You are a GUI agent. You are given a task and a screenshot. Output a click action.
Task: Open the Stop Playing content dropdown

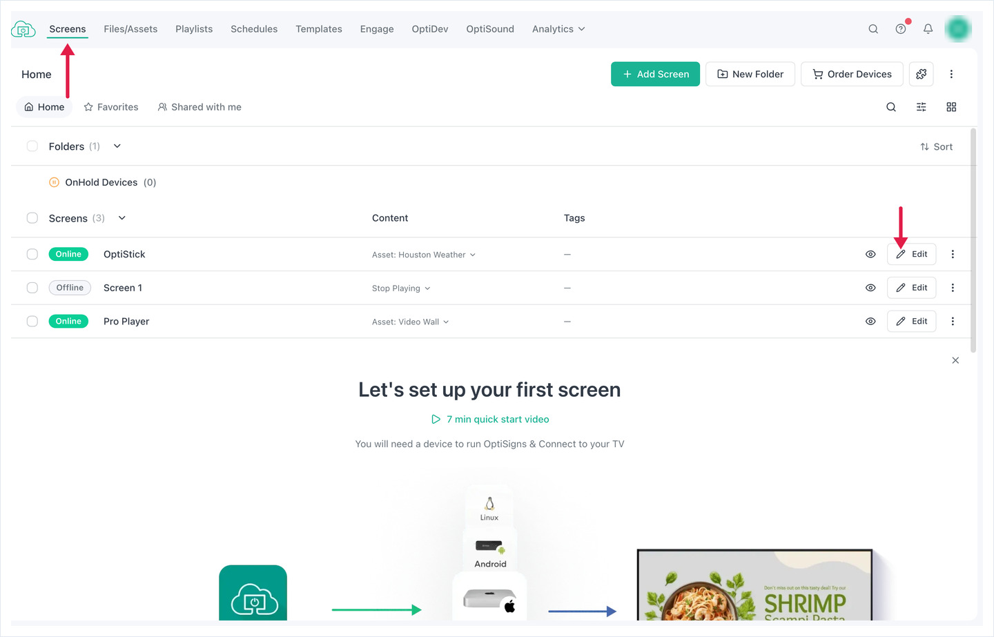click(401, 288)
